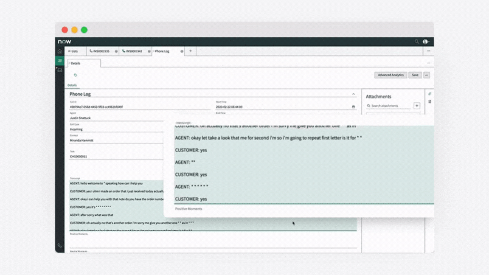The image size is (489, 275).
Task: Click the Agent field Justin Shattuck
Action: pos(116,118)
